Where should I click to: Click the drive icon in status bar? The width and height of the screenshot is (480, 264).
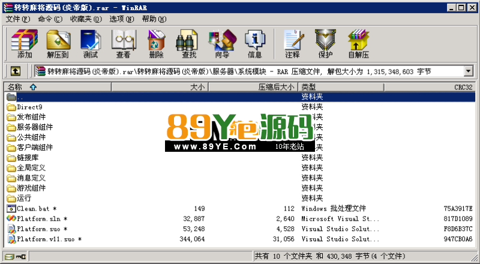click(x=10, y=257)
